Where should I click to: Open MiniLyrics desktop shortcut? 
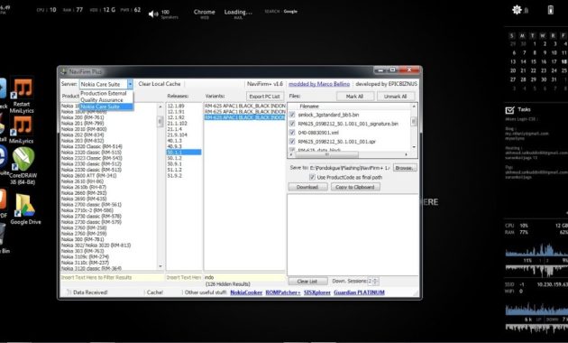click(22, 129)
